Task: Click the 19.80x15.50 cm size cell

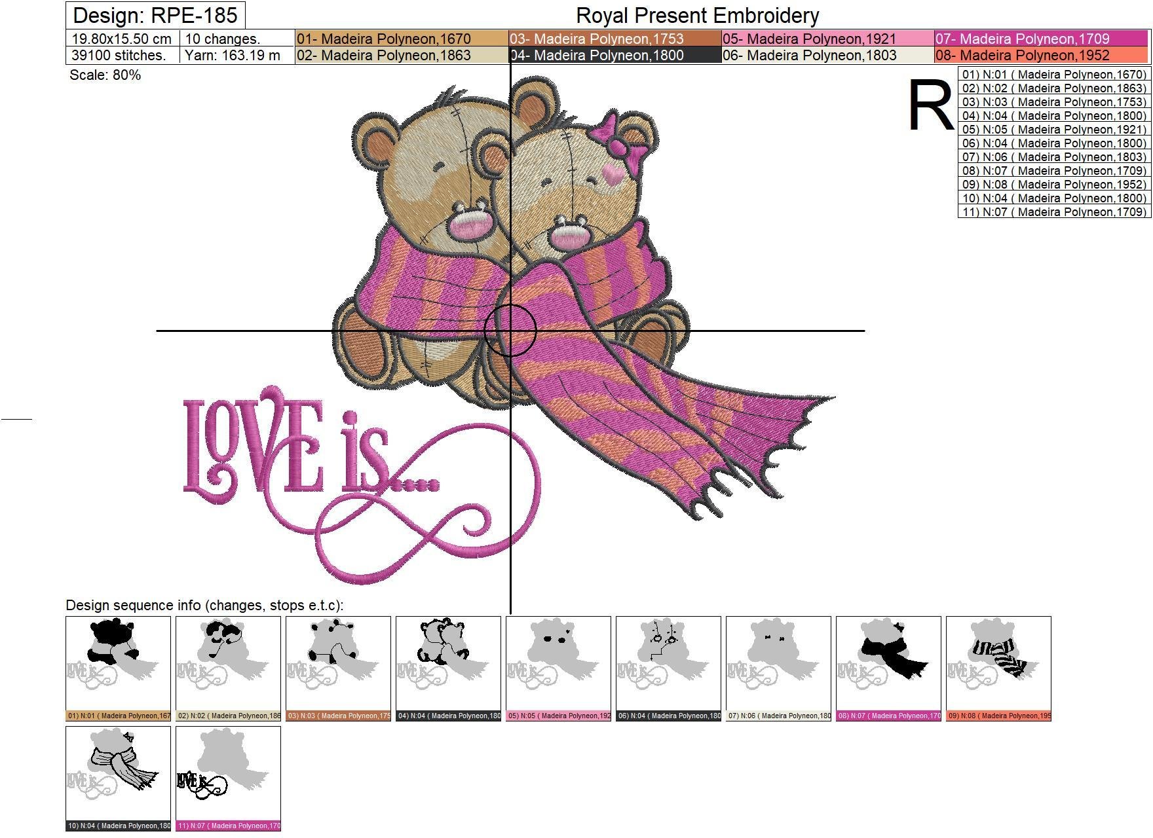Action: tap(123, 39)
